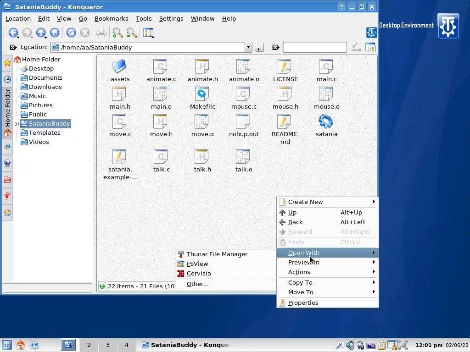Viewport: 470px width, 352px height.
Task: Click the Go button next to location
Action: 259,47
